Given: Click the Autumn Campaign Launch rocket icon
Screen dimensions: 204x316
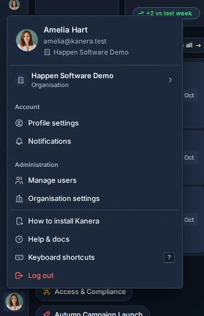Looking at the screenshot, I should point(47,314).
